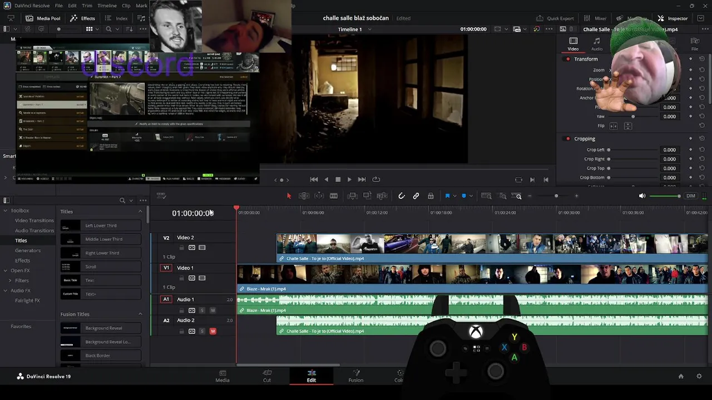Add a blue flag to clip
Viewport: 712px width, 400px height.
[x=447, y=196]
